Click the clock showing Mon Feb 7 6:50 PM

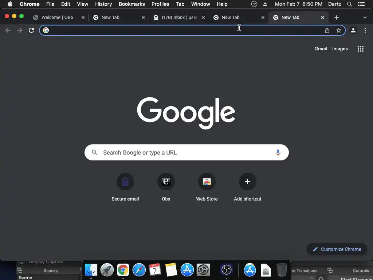tap(299, 4)
